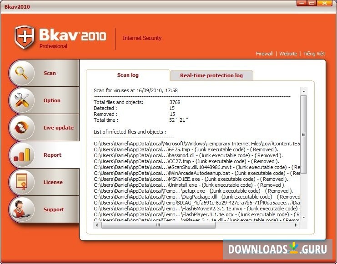Screen dimensions: 337x264
Task: Click the vertical scrollbar up arrow
Action: [304, 91]
